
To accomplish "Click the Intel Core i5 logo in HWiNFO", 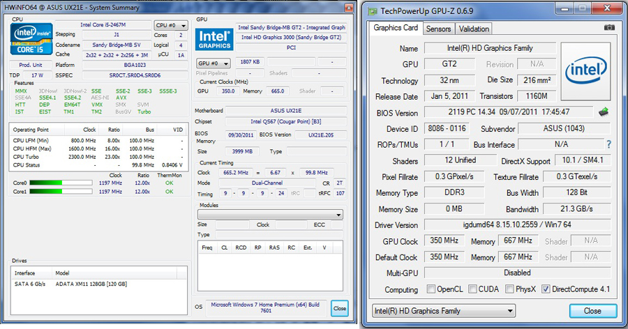I will 31,39.
